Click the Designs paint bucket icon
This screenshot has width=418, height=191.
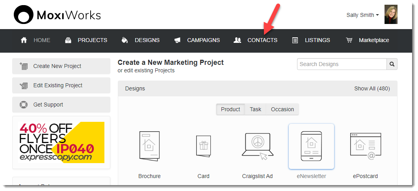(124, 40)
